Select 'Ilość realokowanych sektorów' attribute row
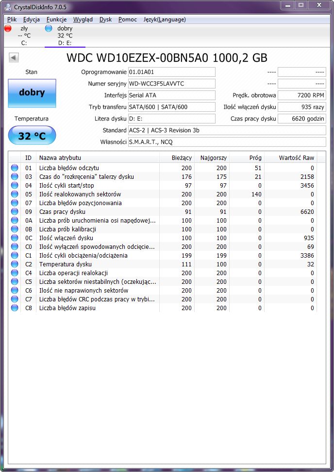The height and width of the screenshot is (472, 334). click(x=163, y=194)
